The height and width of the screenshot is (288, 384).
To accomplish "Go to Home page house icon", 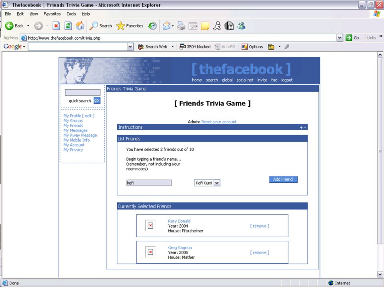I will click(x=80, y=26).
